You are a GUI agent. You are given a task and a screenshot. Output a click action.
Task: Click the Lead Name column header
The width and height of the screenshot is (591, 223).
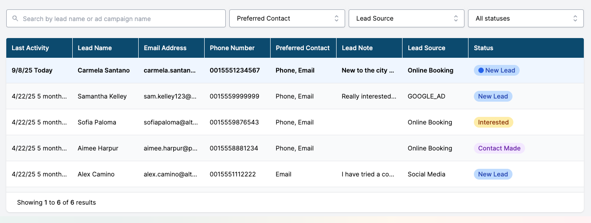(95, 48)
